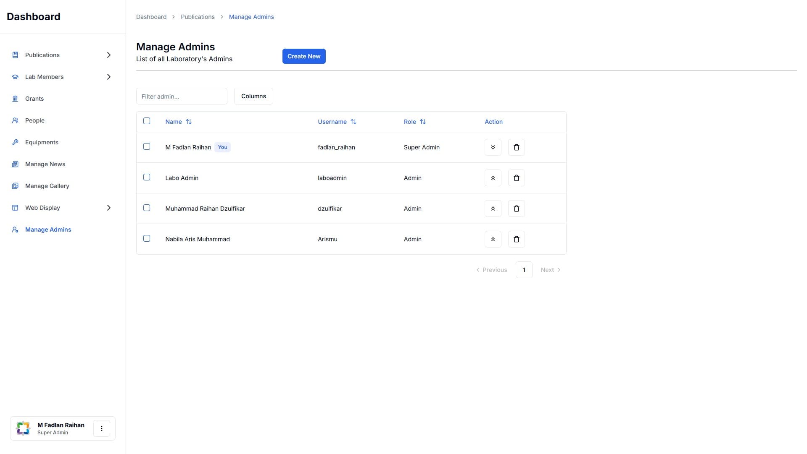Tick the select-all checkbox in table header

click(147, 121)
